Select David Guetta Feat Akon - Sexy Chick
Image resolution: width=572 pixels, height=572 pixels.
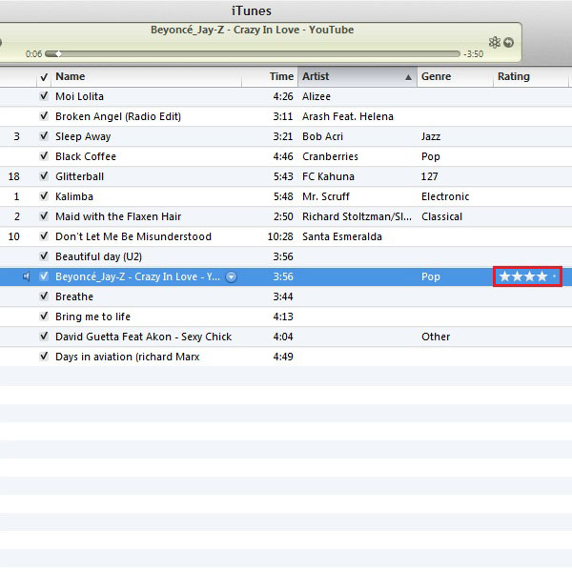[143, 337]
